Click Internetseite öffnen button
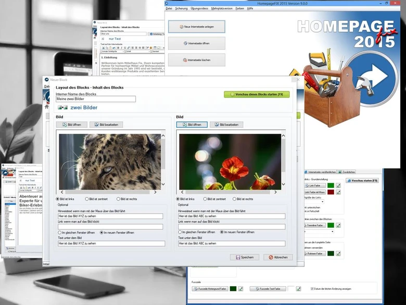 tap(197, 43)
